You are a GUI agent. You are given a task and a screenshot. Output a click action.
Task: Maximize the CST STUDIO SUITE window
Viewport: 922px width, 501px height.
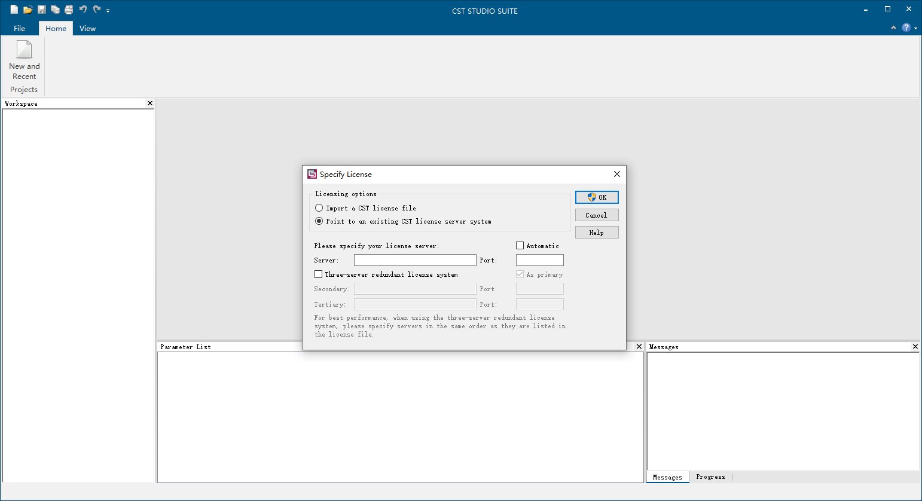(887, 10)
